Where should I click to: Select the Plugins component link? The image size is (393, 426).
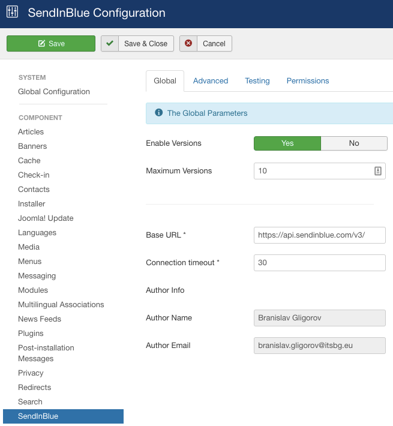tap(31, 334)
